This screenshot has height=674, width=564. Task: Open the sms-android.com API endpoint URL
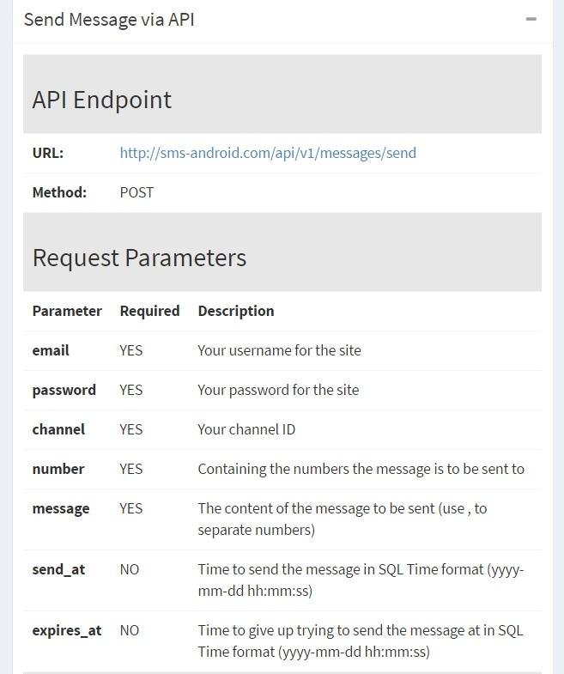(x=268, y=153)
